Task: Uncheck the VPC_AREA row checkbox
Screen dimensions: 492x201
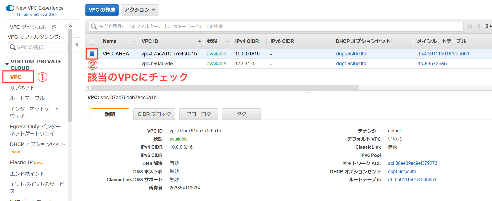Action: pos(92,54)
